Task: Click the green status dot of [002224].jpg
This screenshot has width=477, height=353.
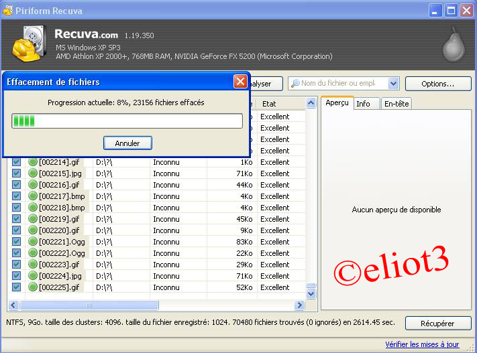Action: [x=33, y=276]
